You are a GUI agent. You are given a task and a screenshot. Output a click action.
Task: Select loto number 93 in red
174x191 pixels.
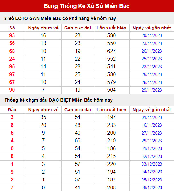[12, 36]
